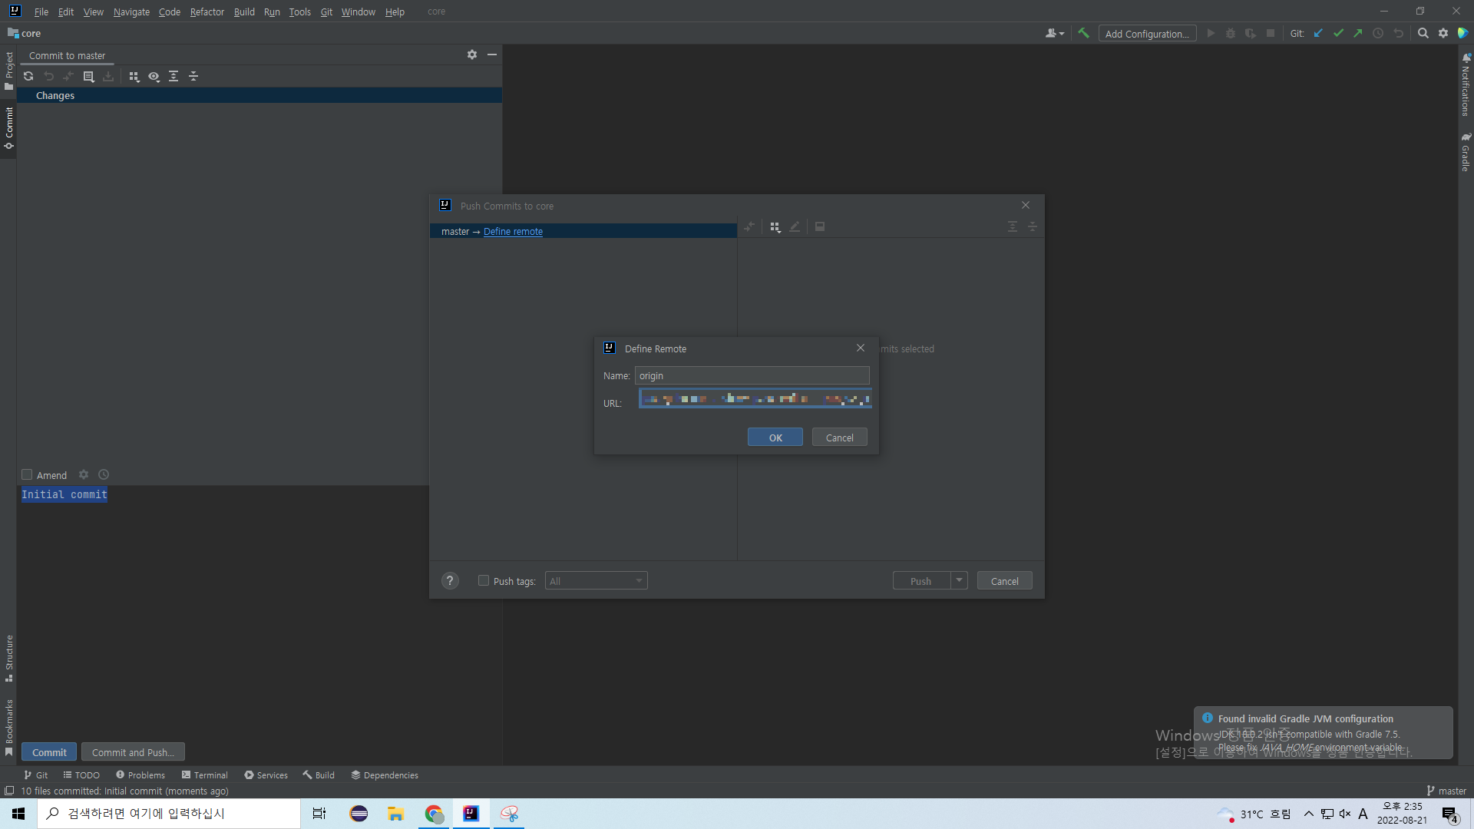Click the Group By icon in Commit toolbar
Viewport: 1474px width, 829px height.
click(x=134, y=76)
